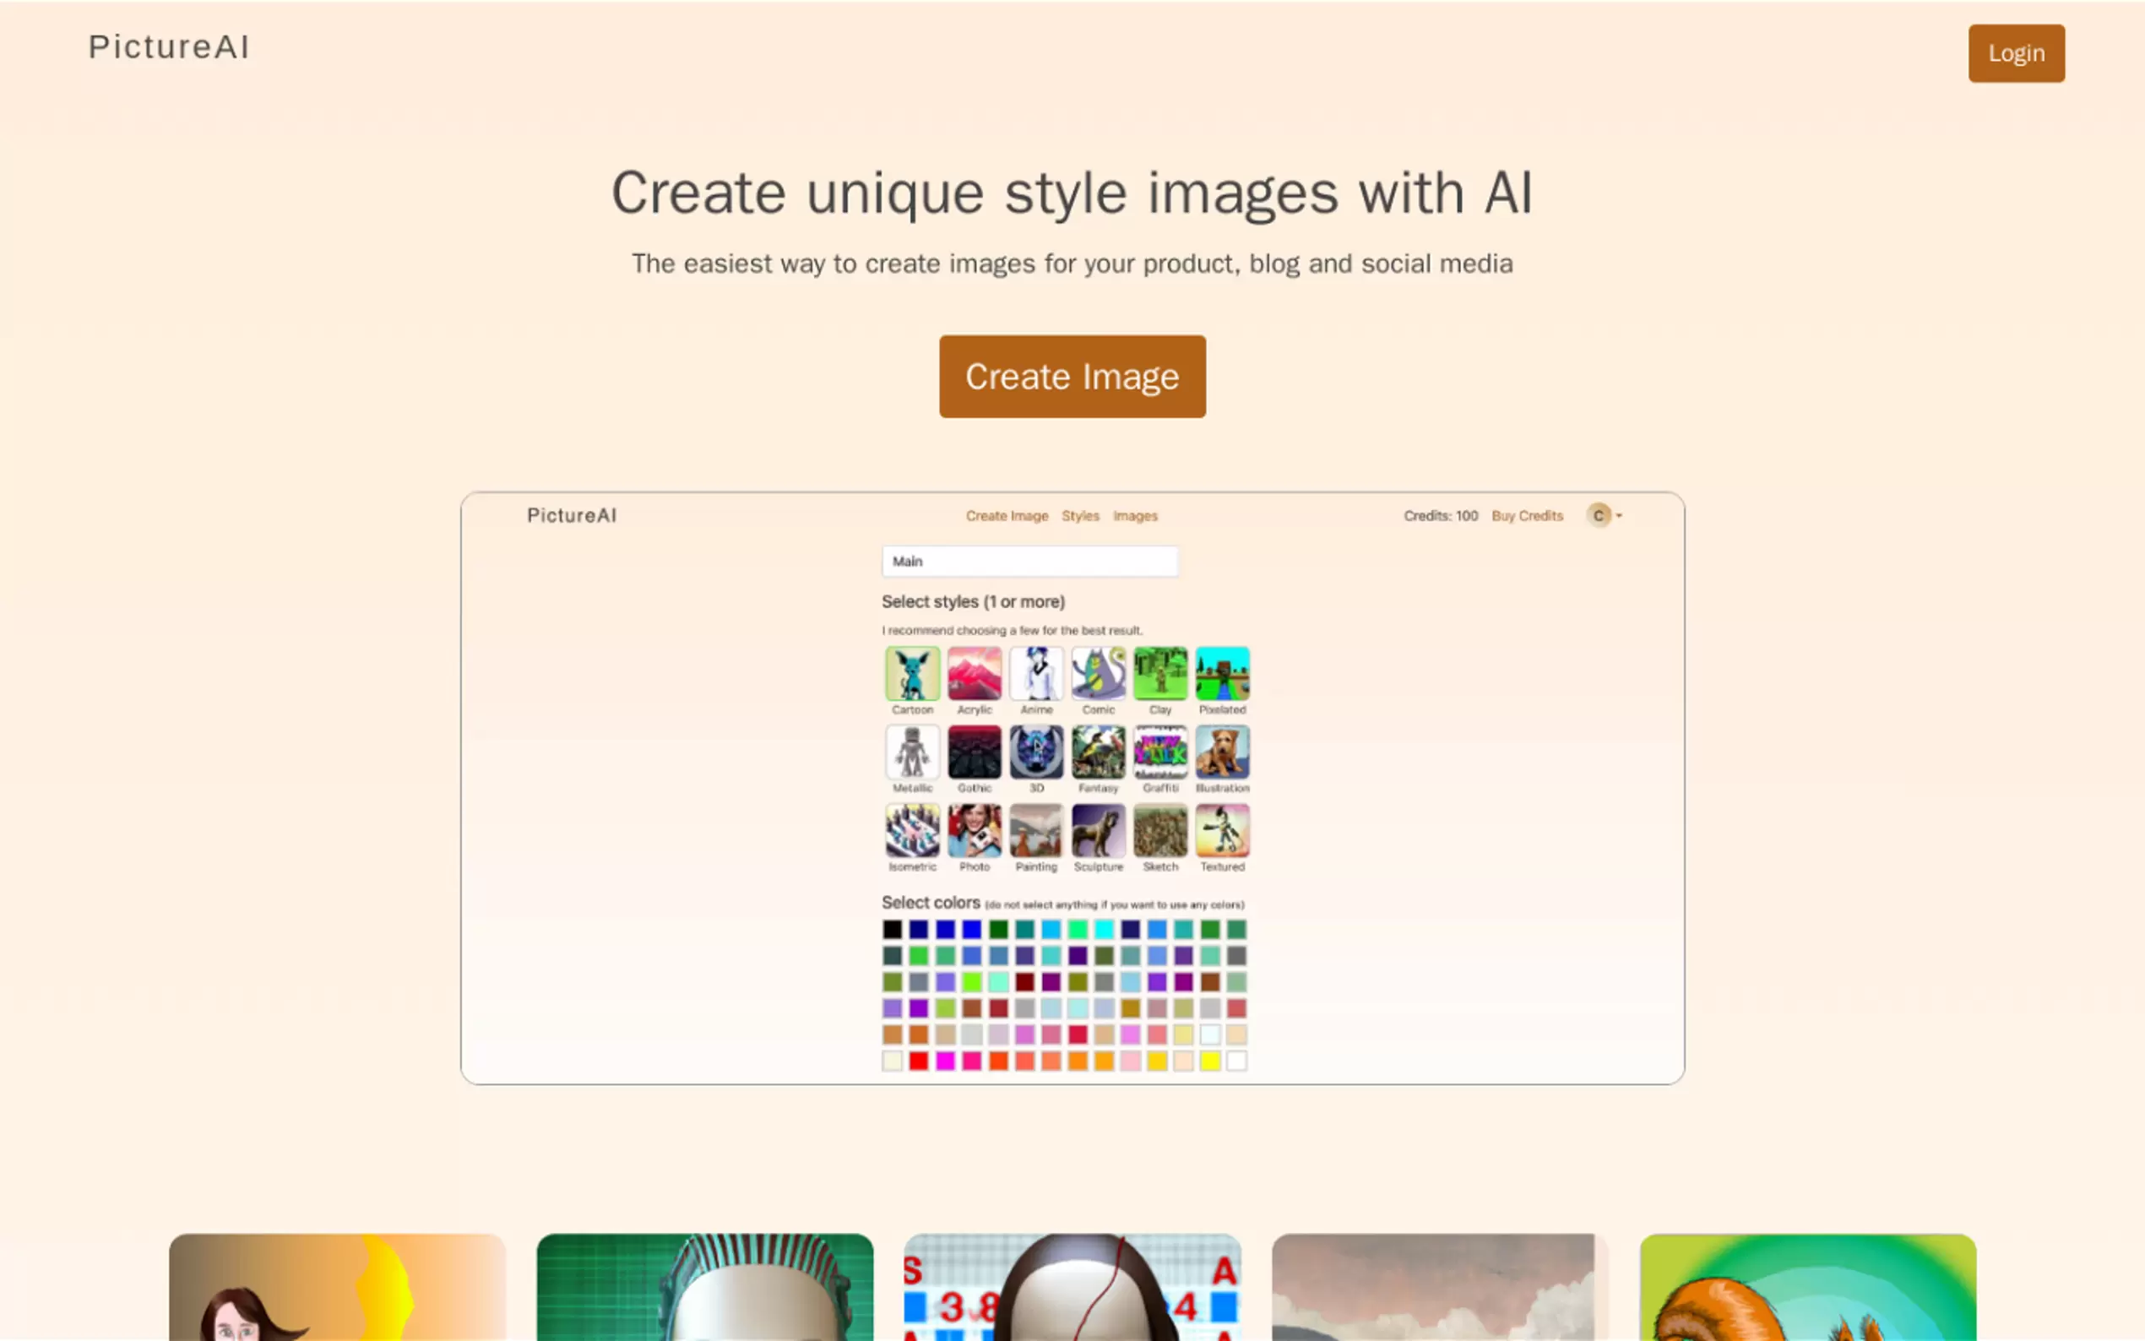The width and height of the screenshot is (2145, 1341).
Task: Click the Main prompt input field
Action: [x=1029, y=562]
